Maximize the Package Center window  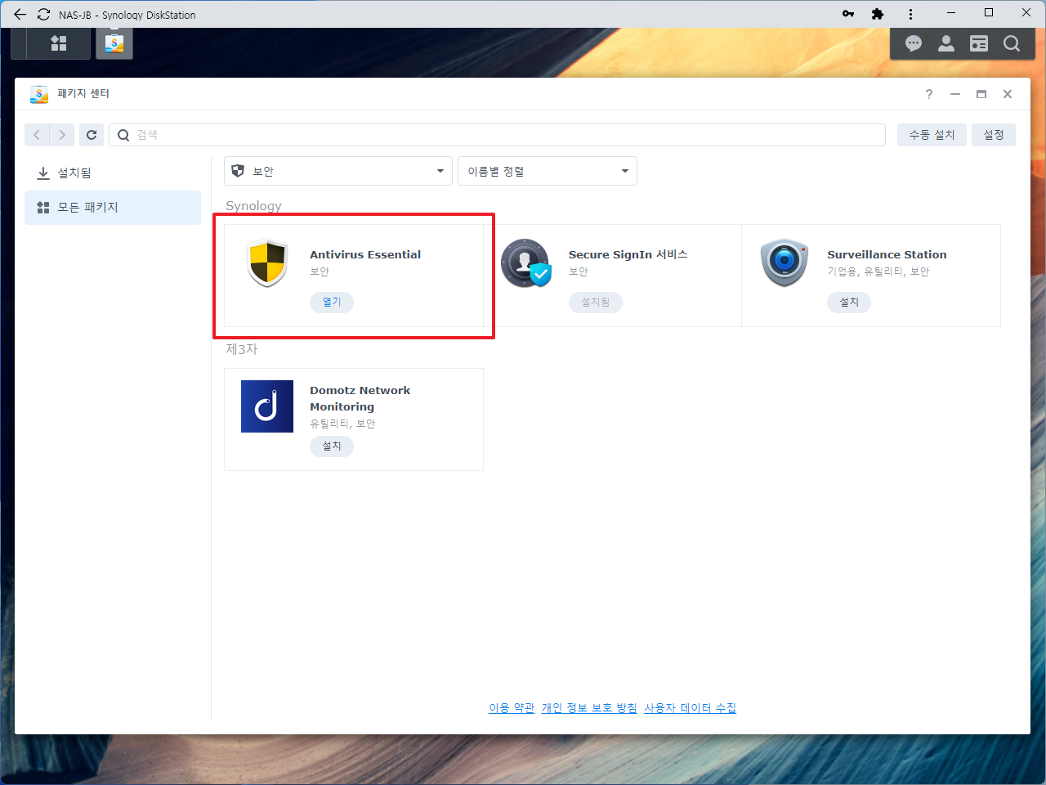tap(981, 94)
